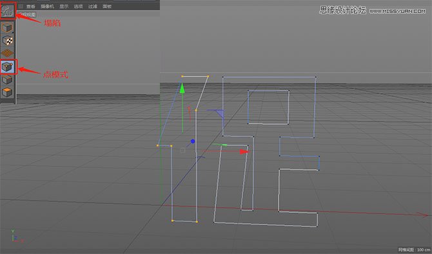432x254 pixels.
Task: Click the Make Editable (塌陷) icon
Action: pos(8,11)
